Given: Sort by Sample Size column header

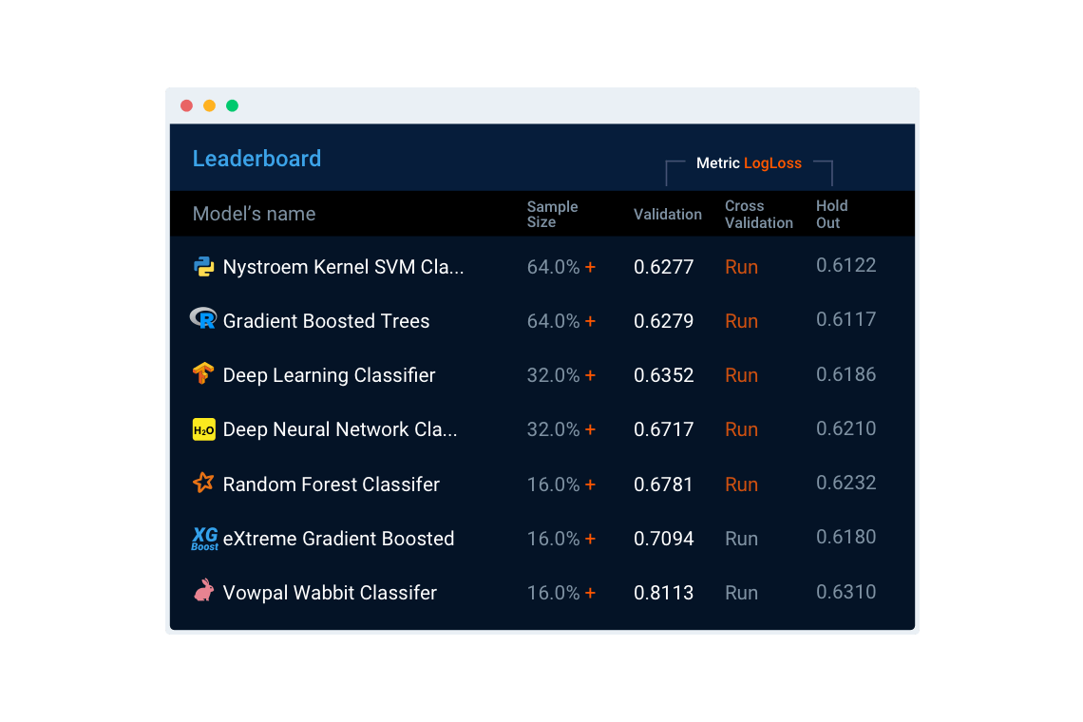Looking at the screenshot, I should coord(552,214).
